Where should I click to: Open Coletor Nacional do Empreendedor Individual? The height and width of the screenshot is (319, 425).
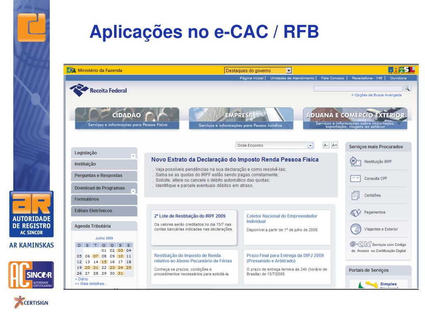click(x=282, y=218)
